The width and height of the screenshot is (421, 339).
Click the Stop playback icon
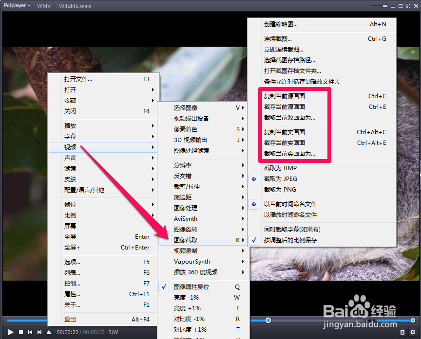[x=20, y=332]
